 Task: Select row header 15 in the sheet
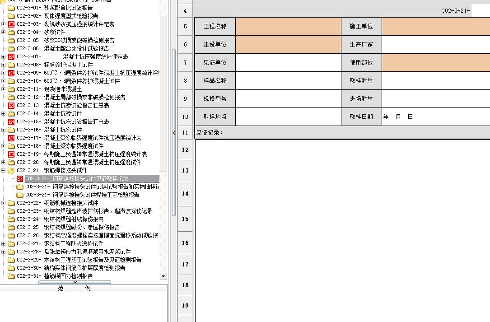(x=185, y=219)
